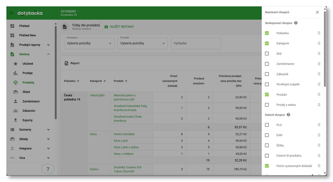This screenshot has width=333, height=182.
Task: Open Prodeje in the sidebar menu
Action: tap(28, 73)
